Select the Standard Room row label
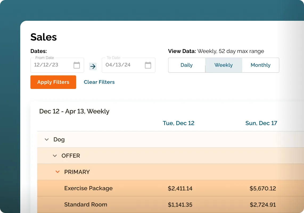 coord(85,204)
